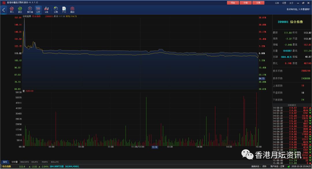
Task: Click the 最高 value 157.91
Action: tap(307, 45)
